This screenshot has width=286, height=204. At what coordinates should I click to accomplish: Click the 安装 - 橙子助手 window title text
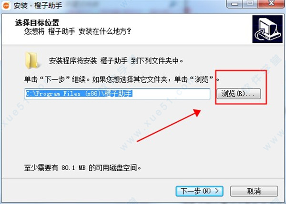38,6
